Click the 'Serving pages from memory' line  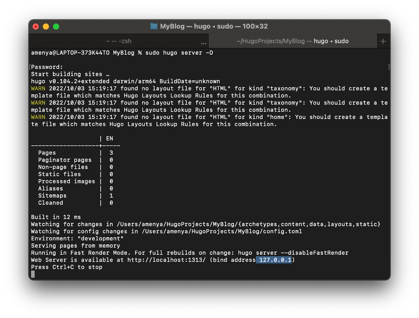click(75, 246)
